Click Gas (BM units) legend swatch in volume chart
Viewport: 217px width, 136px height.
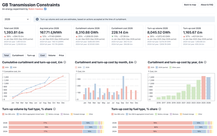tap(3, 114)
